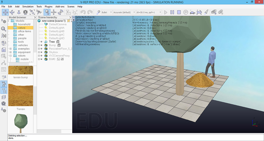Close the Scene hierarchy panel
264x141 pixels.
click(x=70, y=17)
